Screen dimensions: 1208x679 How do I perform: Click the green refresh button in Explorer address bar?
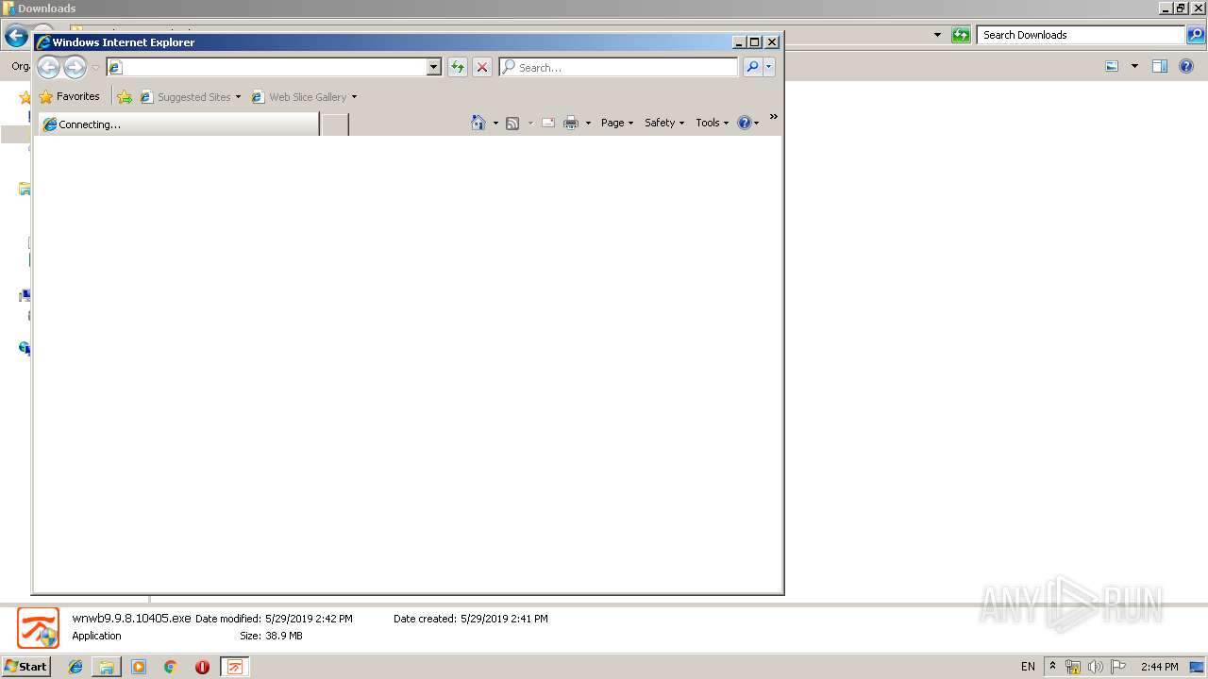point(961,35)
